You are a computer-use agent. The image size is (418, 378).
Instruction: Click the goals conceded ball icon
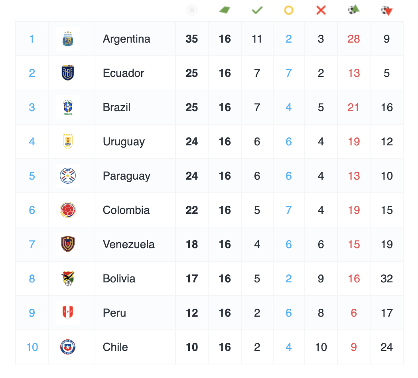tap(386, 10)
